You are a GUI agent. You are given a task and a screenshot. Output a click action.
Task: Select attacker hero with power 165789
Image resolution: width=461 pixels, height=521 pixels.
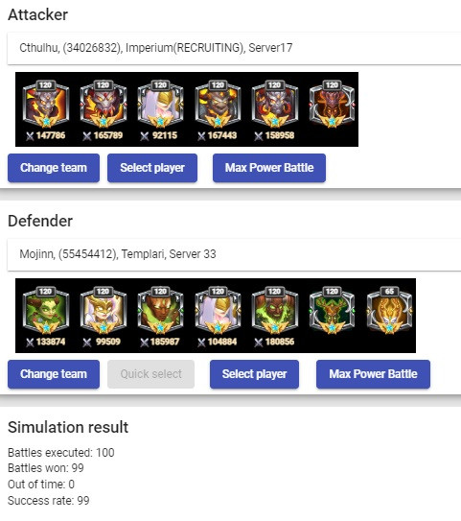tap(104, 105)
